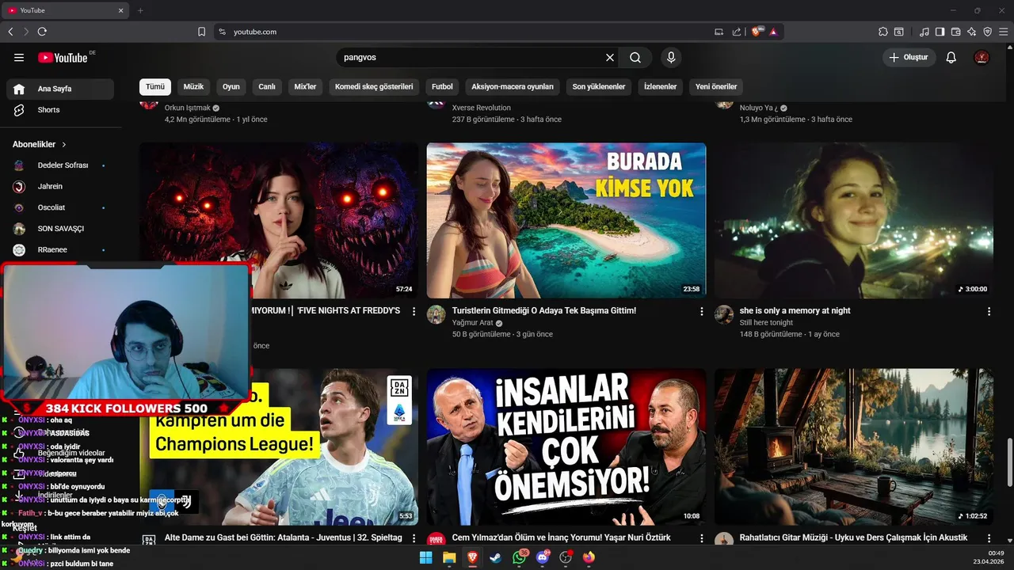This screenshot has height=570, width=1014.
Task: Go back in browser history
Action: pos(10,32)
